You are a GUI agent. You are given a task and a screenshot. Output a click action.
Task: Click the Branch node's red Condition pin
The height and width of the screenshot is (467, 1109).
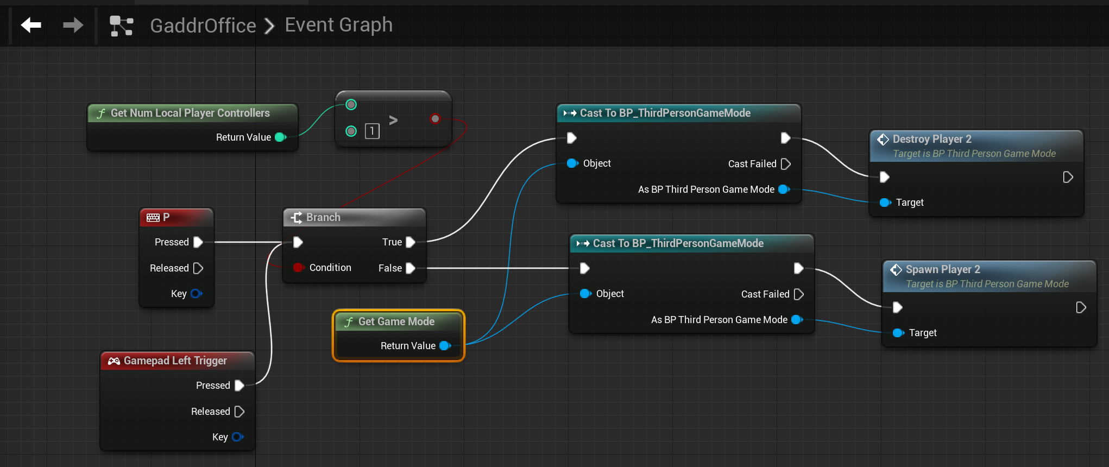click(298, 268)
